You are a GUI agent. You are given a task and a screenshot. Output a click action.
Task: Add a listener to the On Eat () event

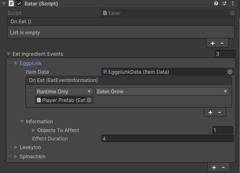click(212, 43)
